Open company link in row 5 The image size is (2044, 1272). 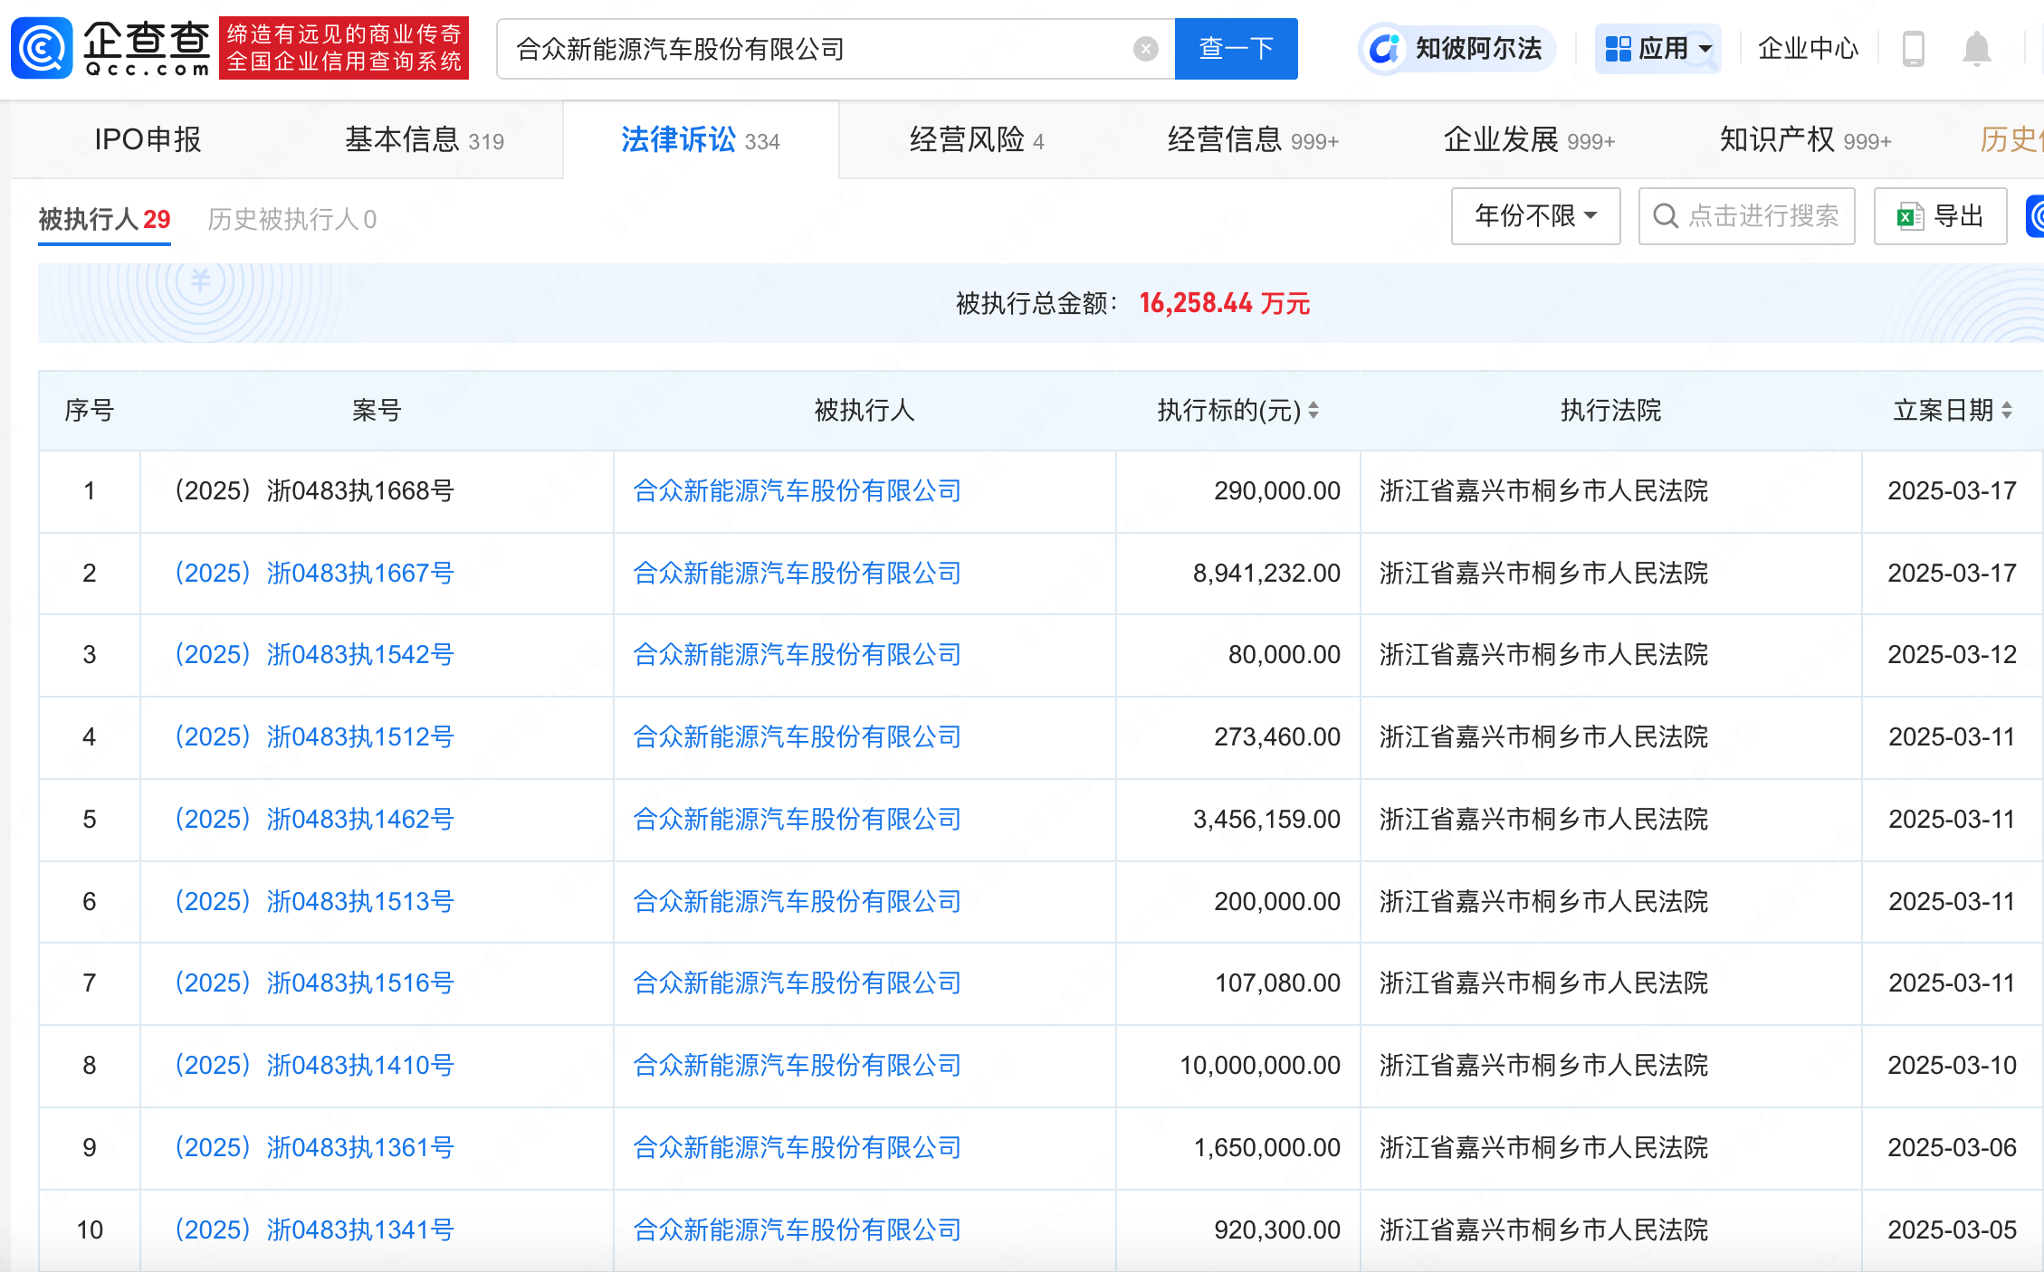pyautogui.click(x=797, y=820)
